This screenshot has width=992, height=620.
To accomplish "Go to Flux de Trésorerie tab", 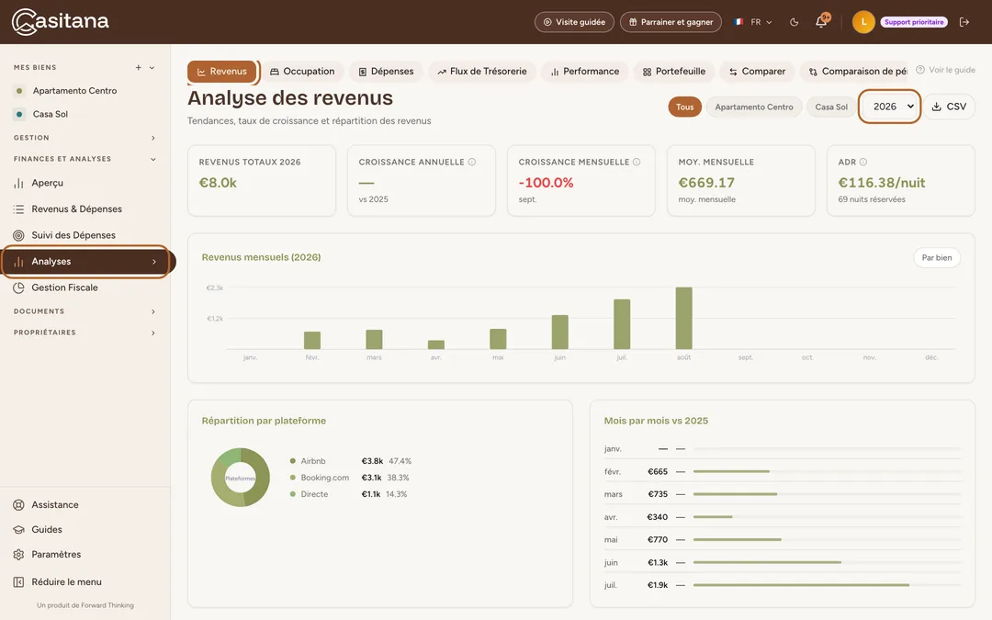I will 482,72.
